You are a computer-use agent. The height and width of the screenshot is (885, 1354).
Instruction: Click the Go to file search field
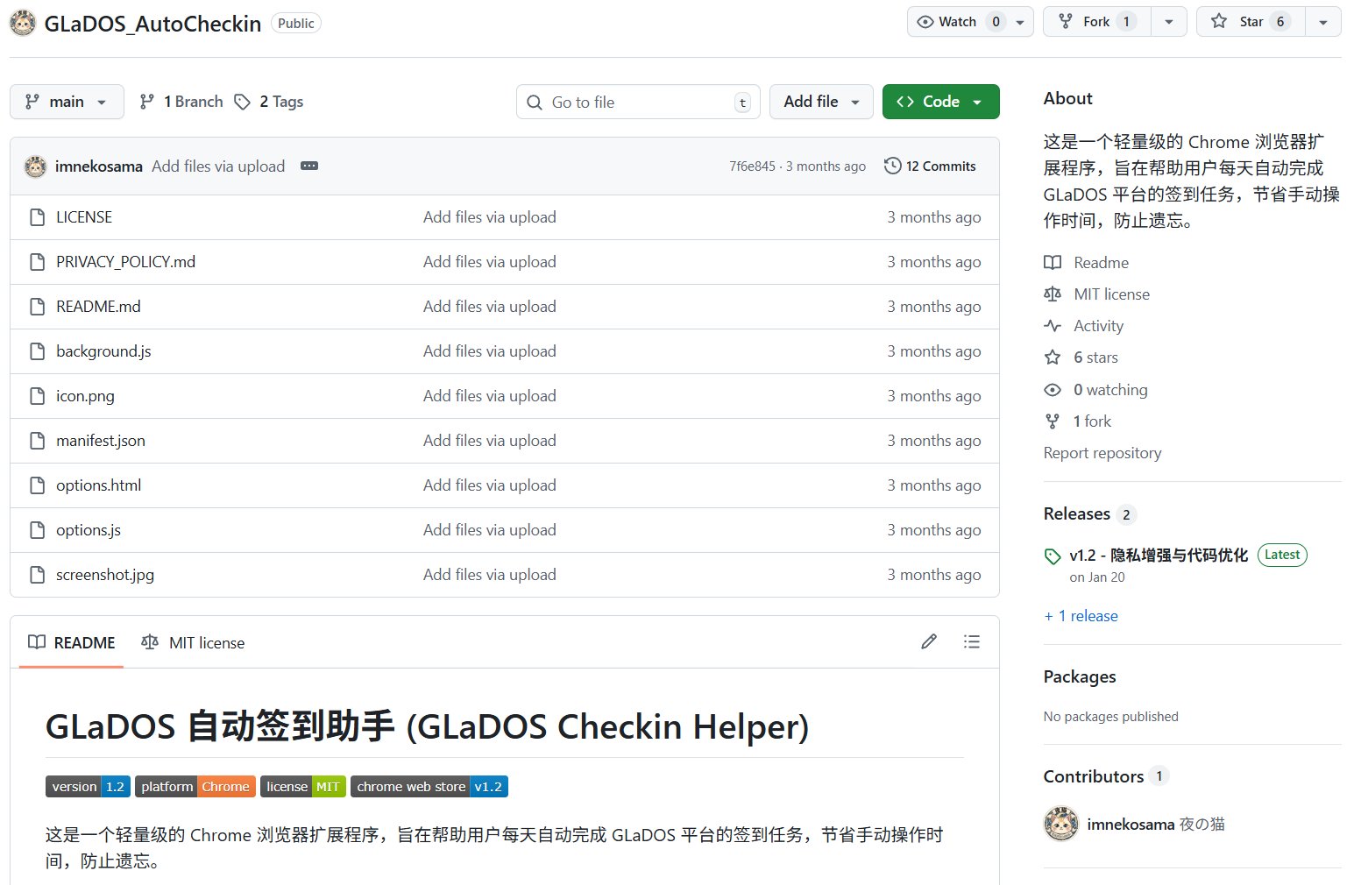(638, 103)
